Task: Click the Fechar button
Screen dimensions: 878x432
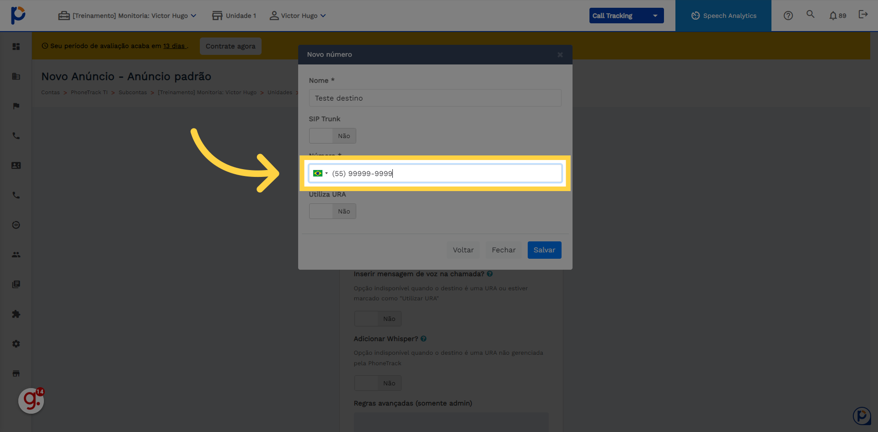Action: [x=503, y=250]
